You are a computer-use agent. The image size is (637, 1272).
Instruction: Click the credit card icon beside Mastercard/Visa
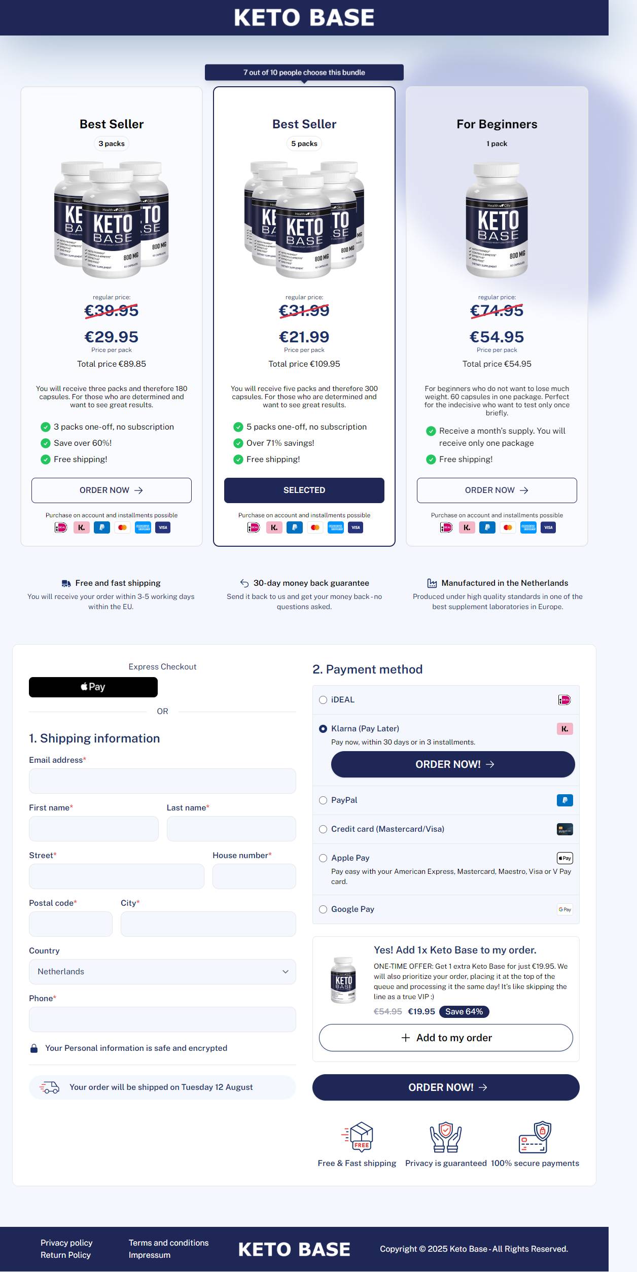click(564, 829)
